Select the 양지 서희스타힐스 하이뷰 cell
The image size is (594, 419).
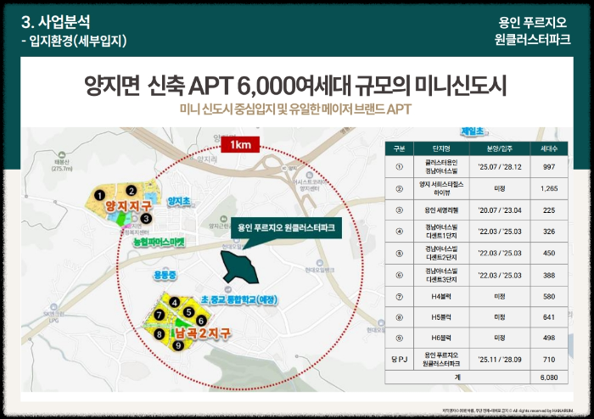(x=441, y=188)
